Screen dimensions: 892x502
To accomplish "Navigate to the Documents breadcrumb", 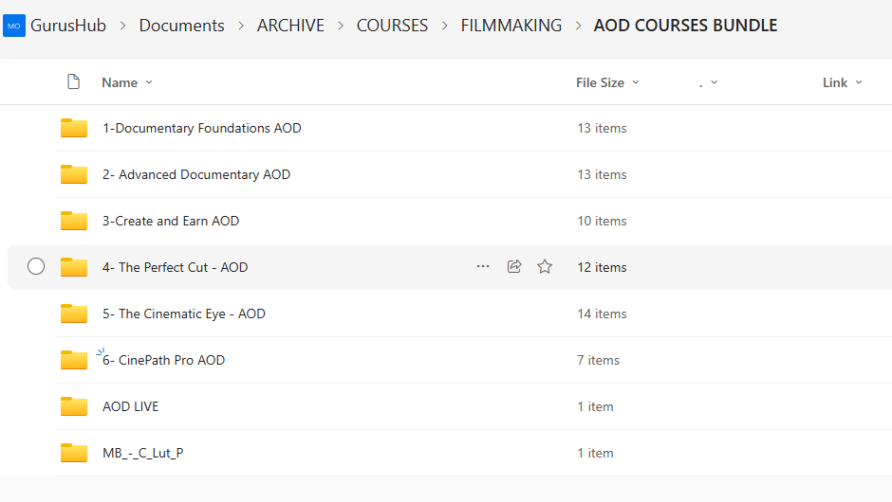I will point(181,26).
